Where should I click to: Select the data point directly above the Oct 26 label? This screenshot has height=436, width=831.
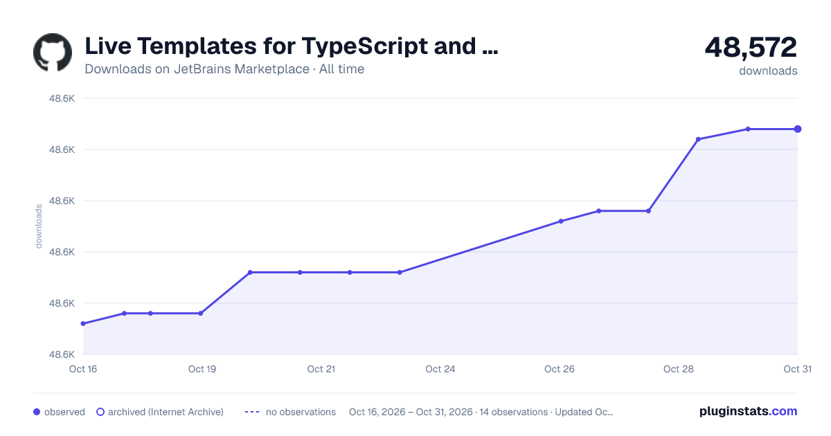coord(561,221)
